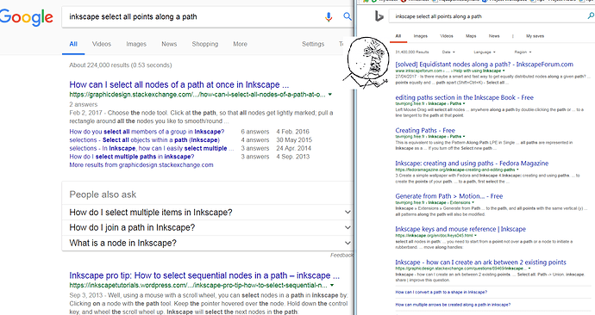Click the 'About 224,000 results' text

point(120,65)
